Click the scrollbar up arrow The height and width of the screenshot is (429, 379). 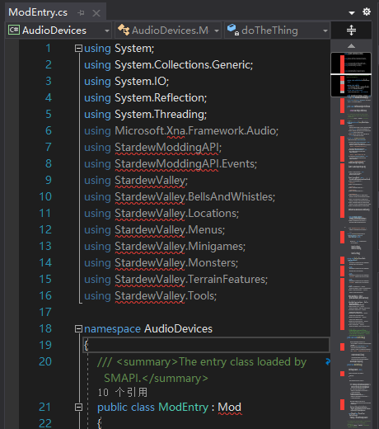point(351,45)
